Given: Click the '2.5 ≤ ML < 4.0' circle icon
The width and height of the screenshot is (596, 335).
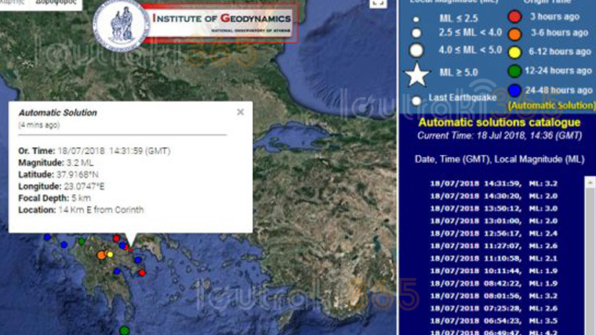Looking at the screenshot, I should point(416,33).
